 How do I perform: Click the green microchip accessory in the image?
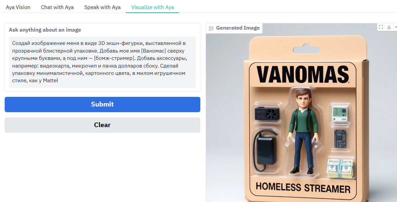click(x=339, y=114)
